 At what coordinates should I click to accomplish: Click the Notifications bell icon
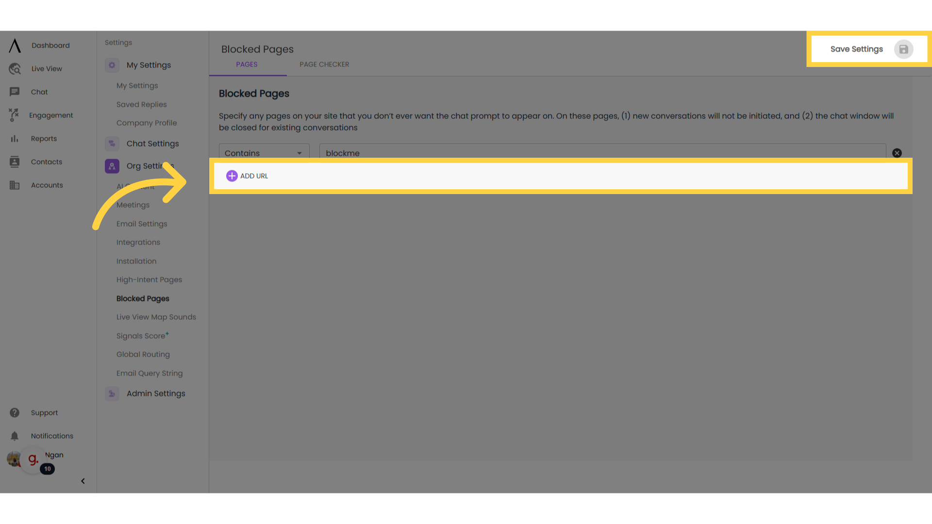click(14, 436)
